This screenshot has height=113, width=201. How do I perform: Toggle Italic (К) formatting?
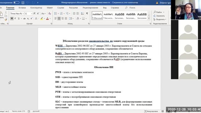coord(15,19)
